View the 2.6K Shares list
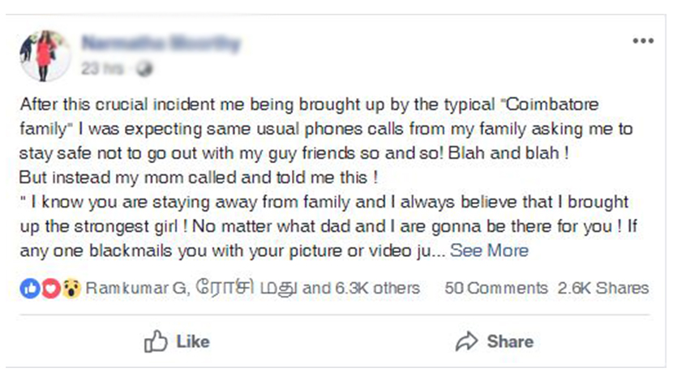 pos(603,288)
